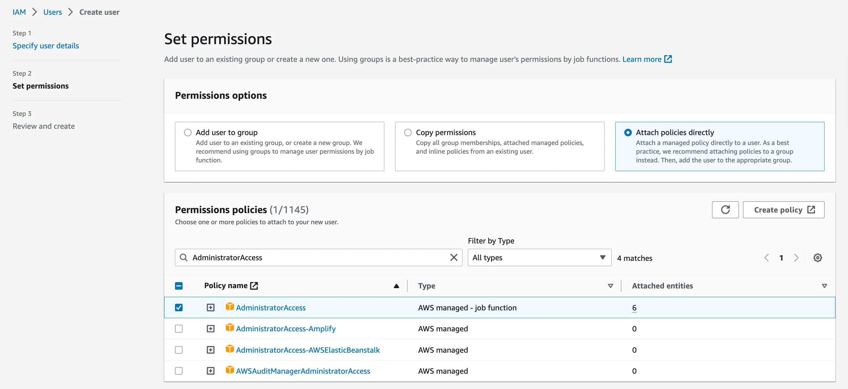Check the AdministratorAccess-Amplify policy checkbox

(x=179, y=329)
